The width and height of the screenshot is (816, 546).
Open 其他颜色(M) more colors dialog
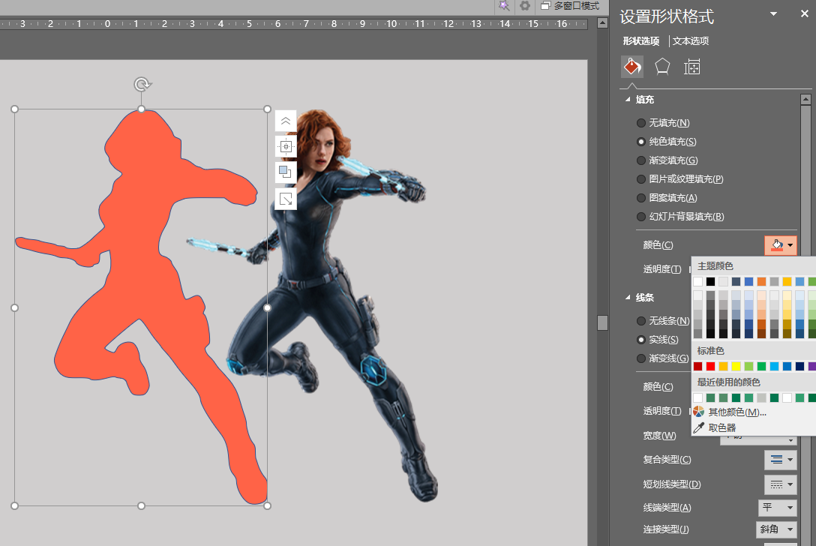pyautogui.click(x=737, y=412)
